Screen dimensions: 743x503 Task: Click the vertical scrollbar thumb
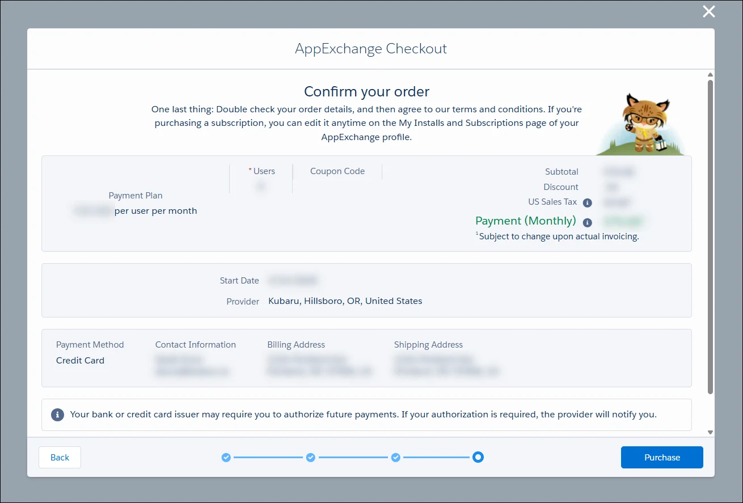(x=711, y=236)
